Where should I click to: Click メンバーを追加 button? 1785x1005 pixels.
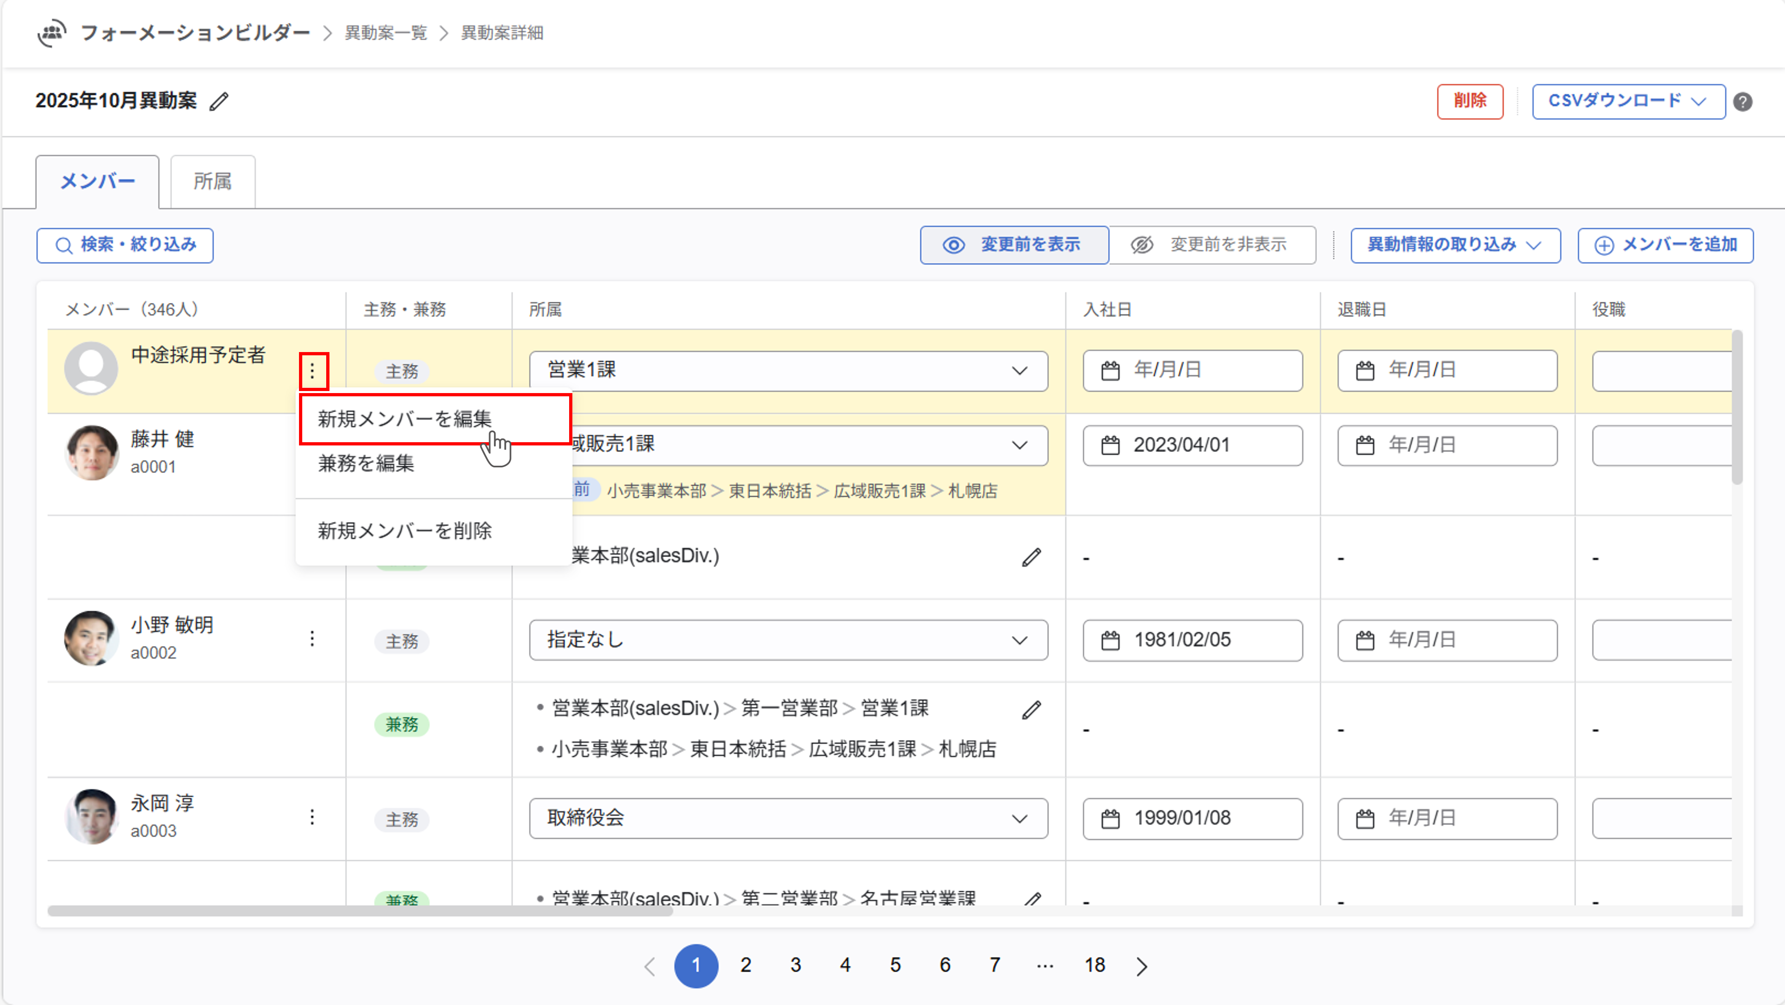tap(1665, 245)
